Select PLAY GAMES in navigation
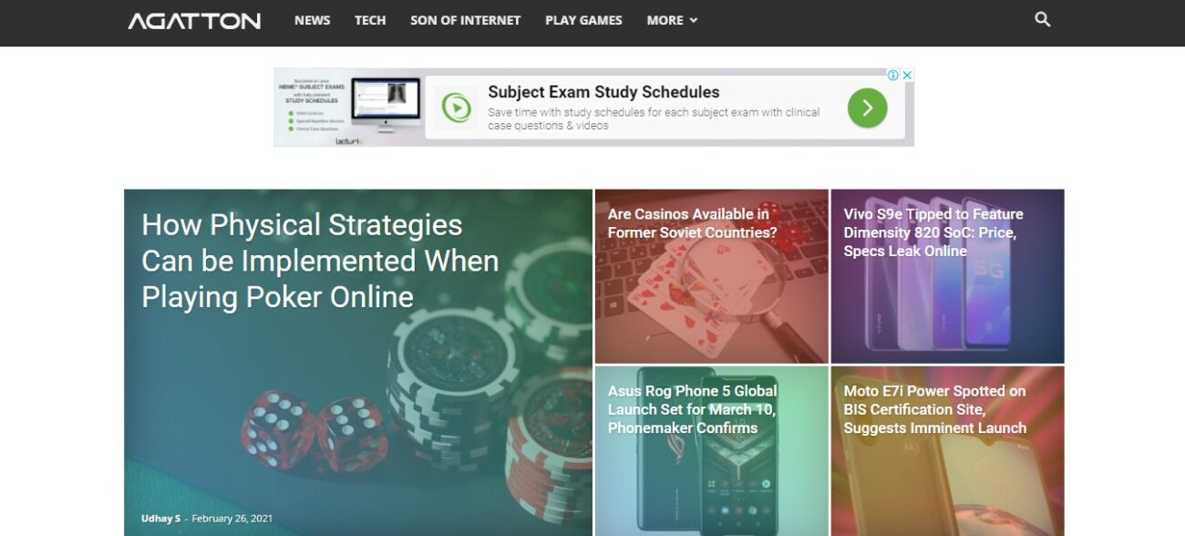Viewport: 1185px width, 536px height. point(583,20)
